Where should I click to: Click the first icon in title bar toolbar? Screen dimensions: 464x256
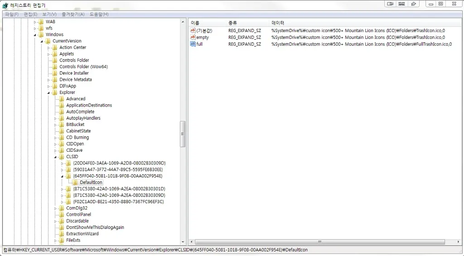coord(390,4)
